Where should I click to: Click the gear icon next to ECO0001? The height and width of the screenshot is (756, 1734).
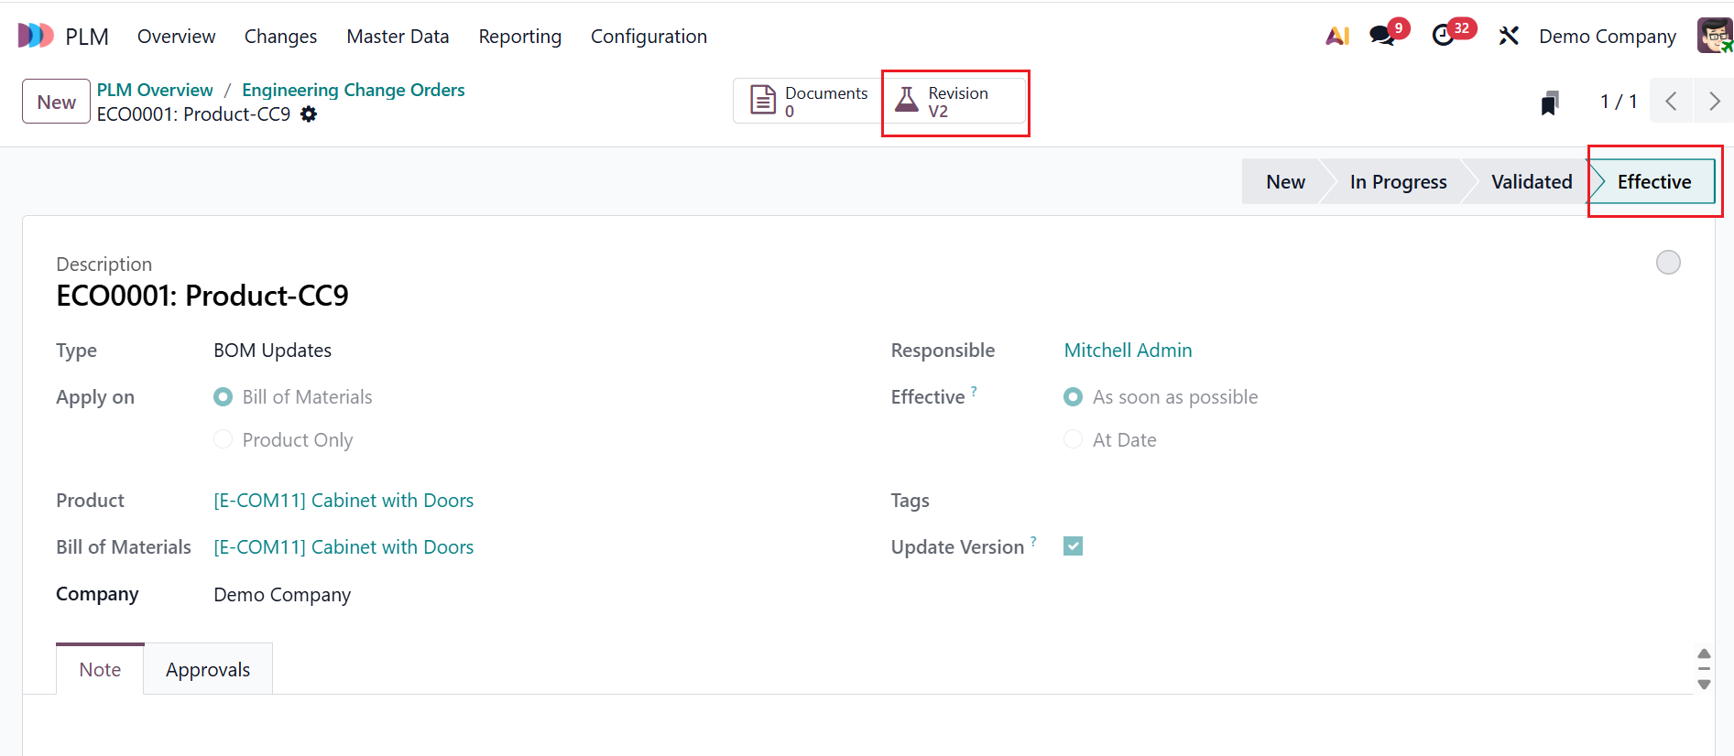309,114
